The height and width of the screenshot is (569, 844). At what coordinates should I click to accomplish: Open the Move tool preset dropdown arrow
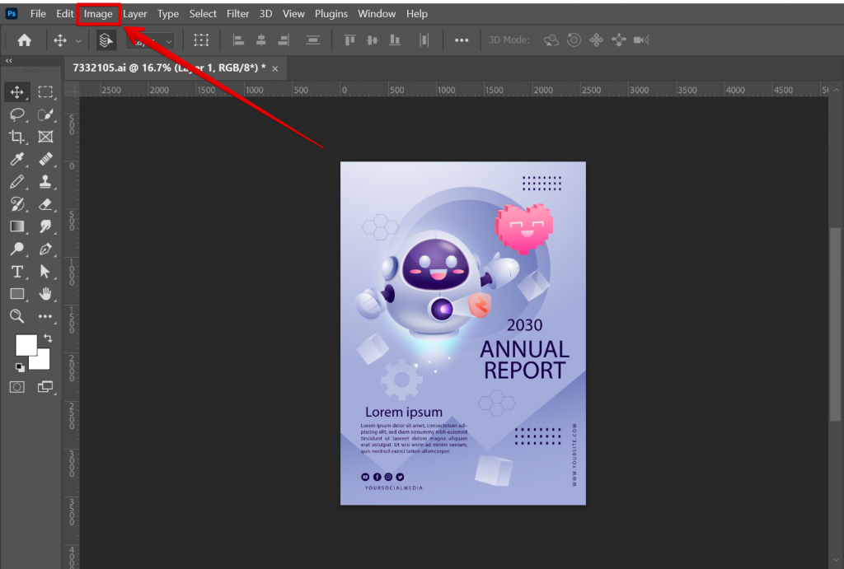coord(78,40)
